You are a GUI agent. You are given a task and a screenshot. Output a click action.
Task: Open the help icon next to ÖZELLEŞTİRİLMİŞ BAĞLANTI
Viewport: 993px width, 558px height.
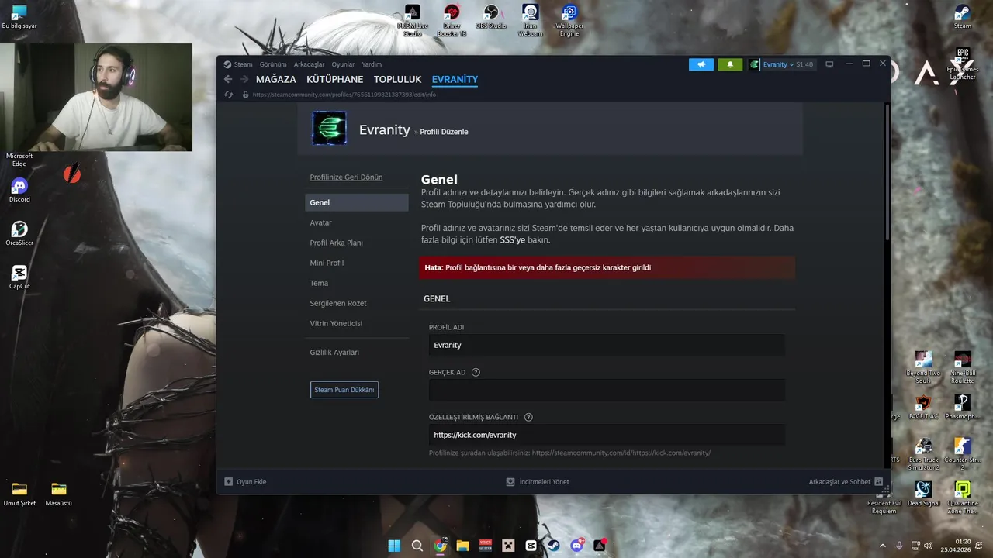[x=528, y=417]
